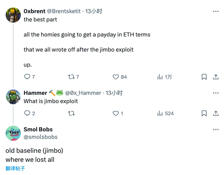Viewport: 224px width, 175px height.
Task: View the 524 views stat on Hammer's reply
Action: coord(165,113)
